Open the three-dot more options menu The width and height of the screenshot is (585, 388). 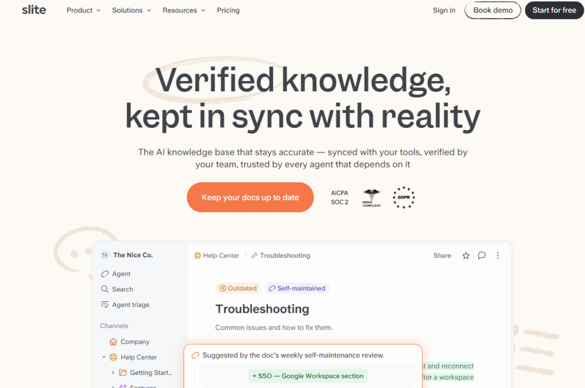[498, 255]
